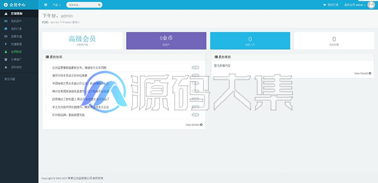Click the green user icon beside 会员购买
378x183 pixels.
[6, 52]
